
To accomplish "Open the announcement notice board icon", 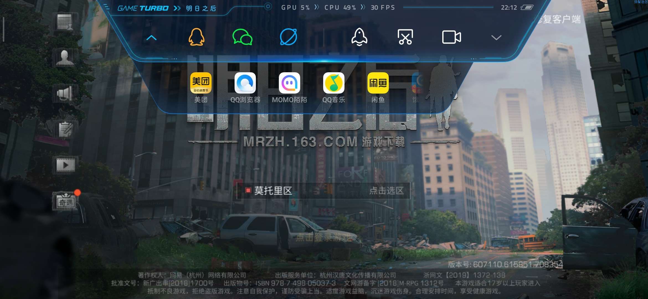I will (x=65, y=22).
